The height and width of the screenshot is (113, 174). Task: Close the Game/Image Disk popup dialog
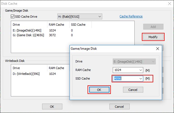tap(158, 49)
